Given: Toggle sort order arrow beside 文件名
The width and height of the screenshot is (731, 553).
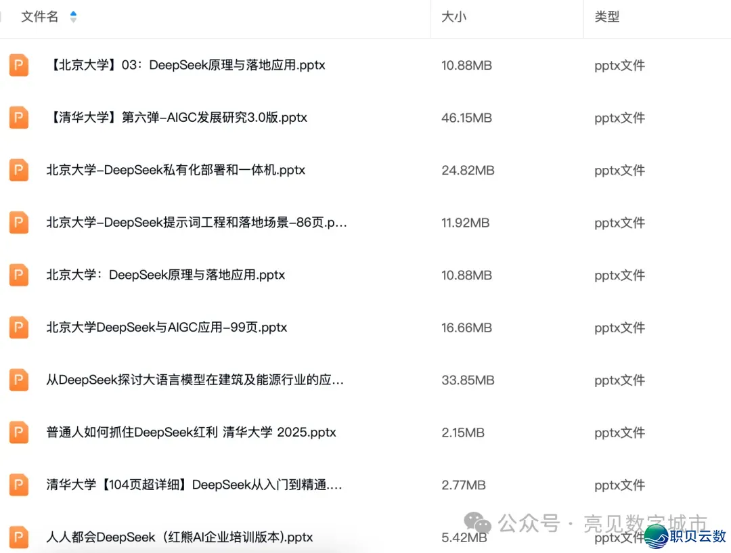Looking at the screenshot, I should tap(73, 17).
